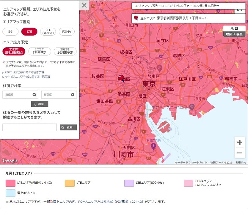Click the red location pin on 新宿区
The height and width of the screenshot is (209, 248).
click(x=121, y=78)
